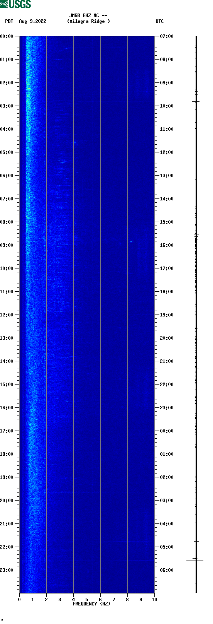Click the '00:00' PDT time label
Viewport: 213px width, 624px height.
pos(7,36)
